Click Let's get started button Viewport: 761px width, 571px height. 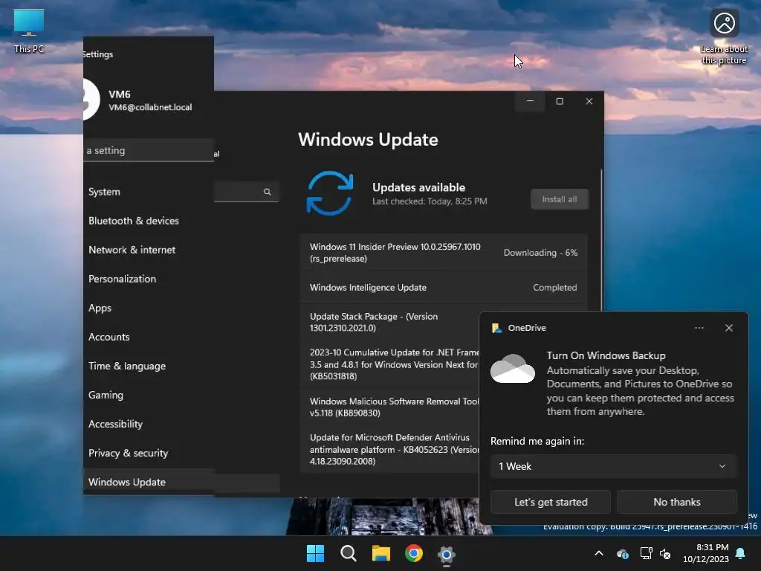tap(551, 502)
